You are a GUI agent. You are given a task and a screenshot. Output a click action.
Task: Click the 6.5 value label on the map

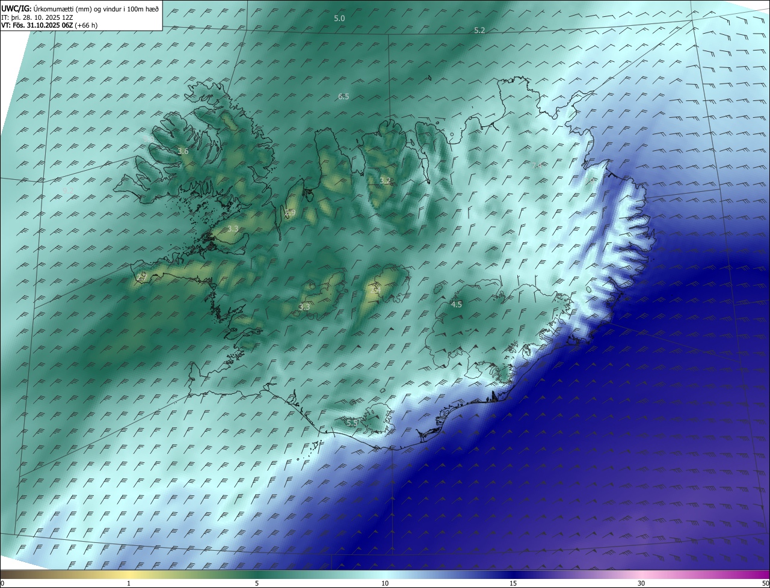(343, 96)
